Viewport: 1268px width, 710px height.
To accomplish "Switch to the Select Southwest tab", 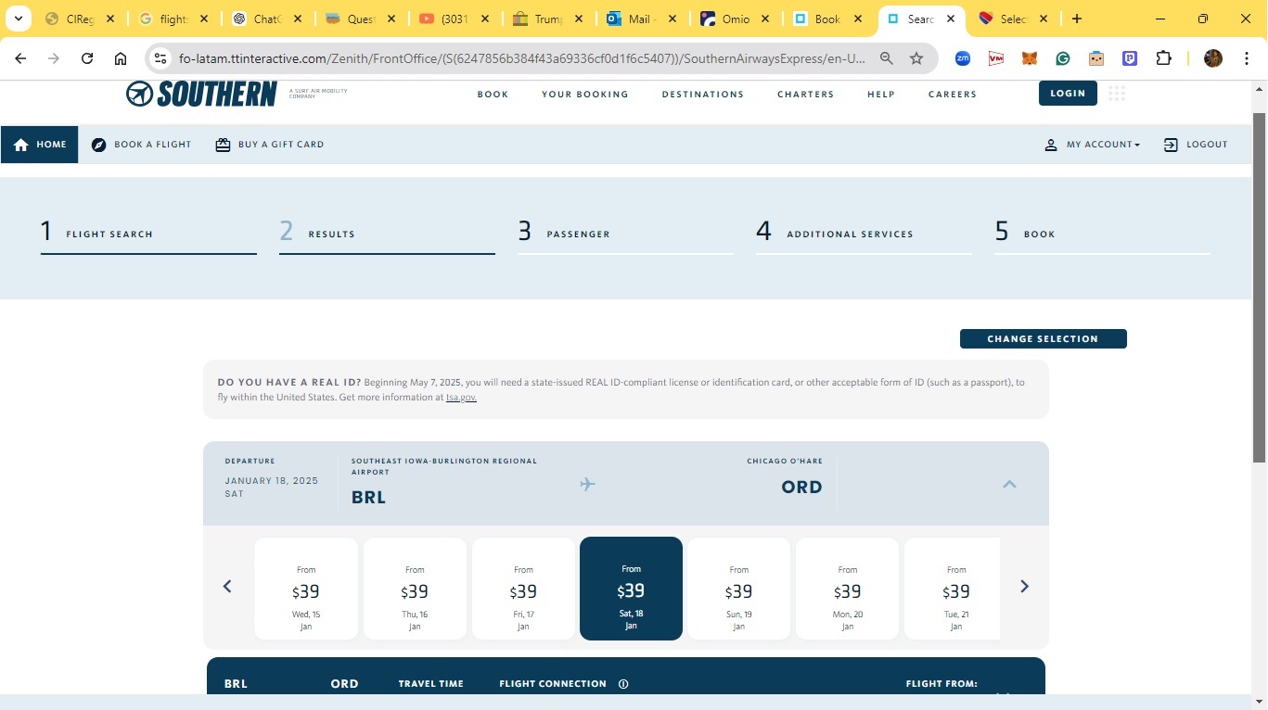I will point(1012,19).
